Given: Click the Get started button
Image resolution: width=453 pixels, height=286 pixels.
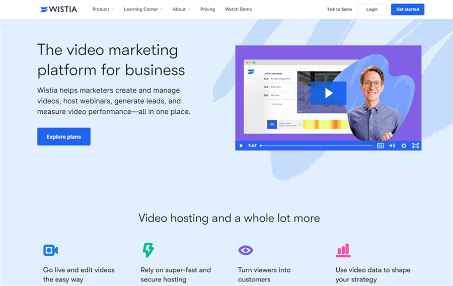Looking at the screenshot, I should coord(407,9).
